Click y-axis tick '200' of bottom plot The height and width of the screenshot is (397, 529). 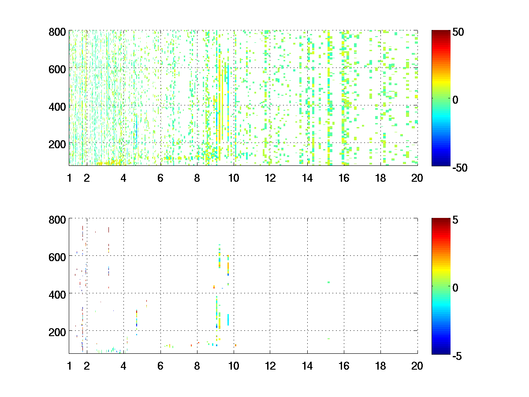click(57, 331)
